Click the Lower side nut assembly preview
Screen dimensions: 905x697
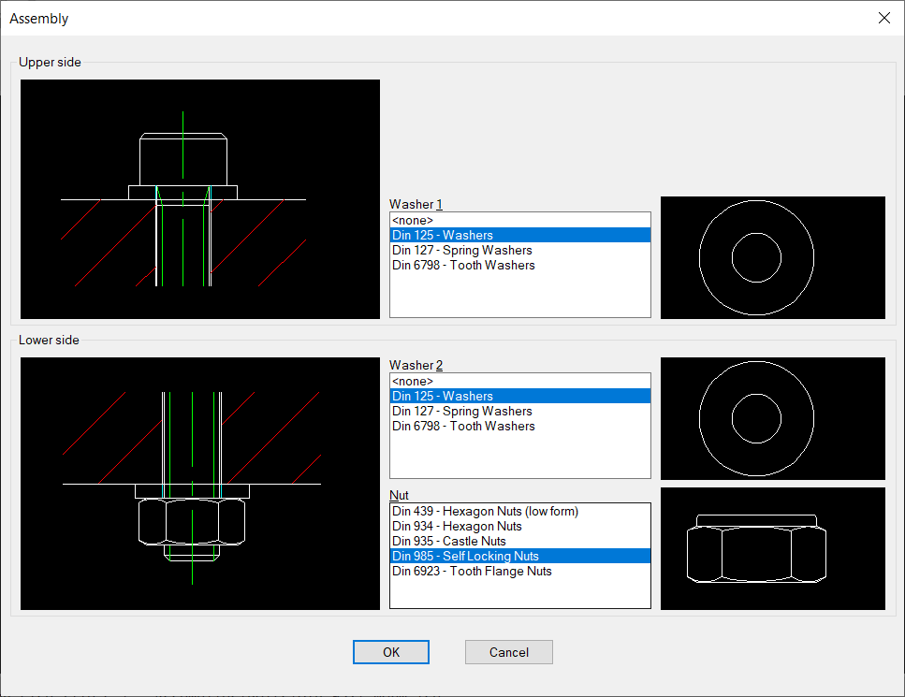pos(200,484)
